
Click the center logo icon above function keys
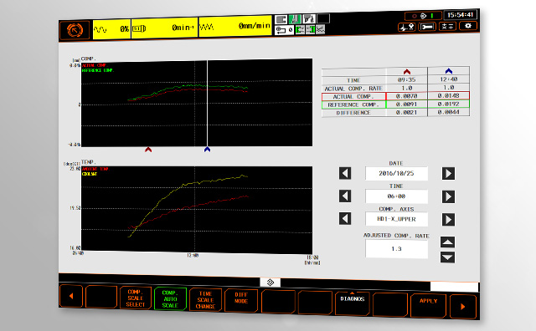click(x=270, y=283)
